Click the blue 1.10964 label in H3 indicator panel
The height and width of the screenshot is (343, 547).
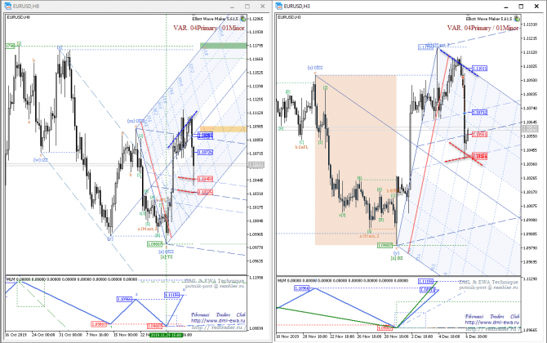click(x=302, y=288)
